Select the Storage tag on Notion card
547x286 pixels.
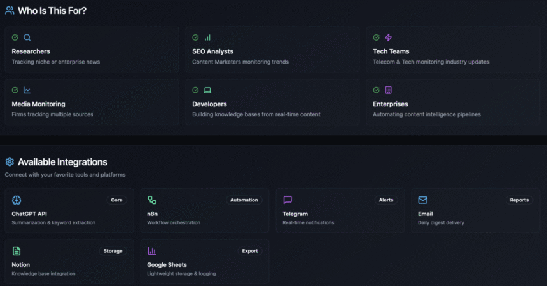[x=113, y=251]
